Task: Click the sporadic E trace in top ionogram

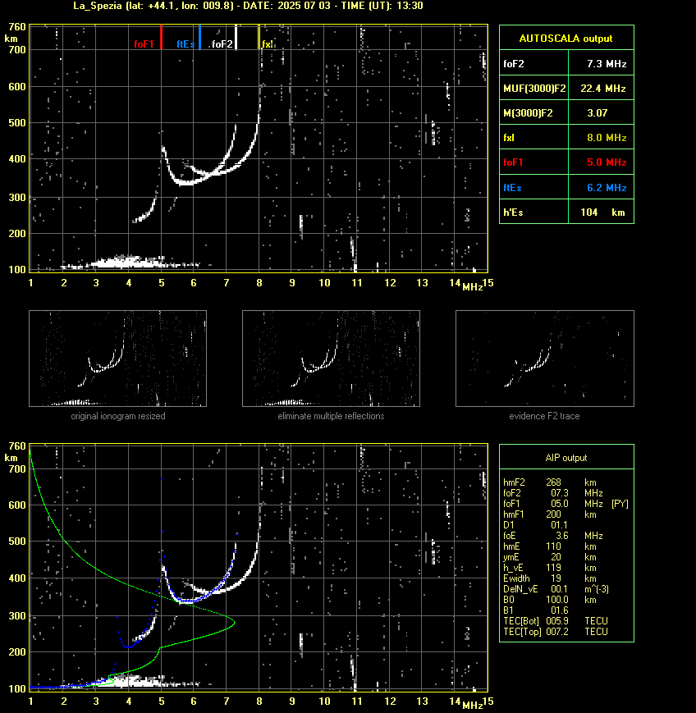Action: 128,263
